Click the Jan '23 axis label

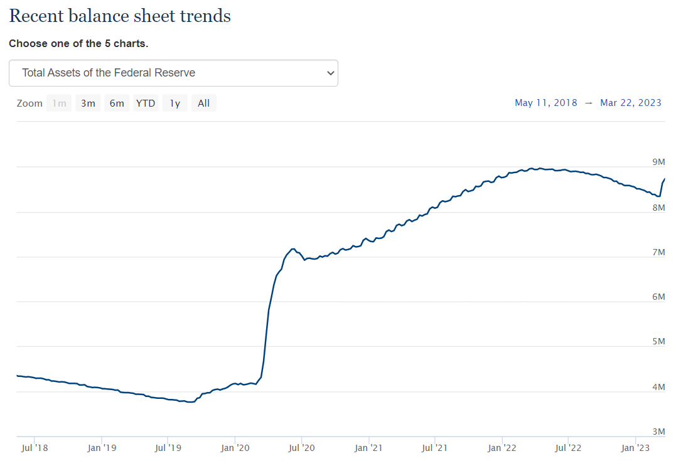click(x=635, y=448)
